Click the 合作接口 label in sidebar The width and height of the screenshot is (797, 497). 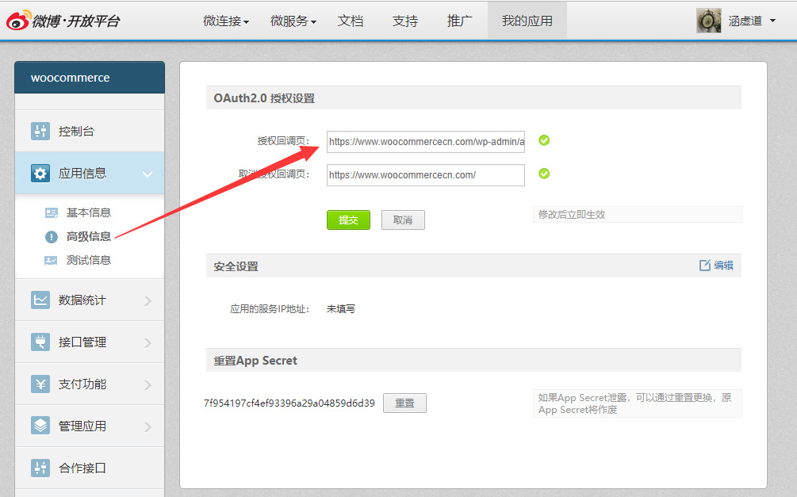(x=82, y=468)
